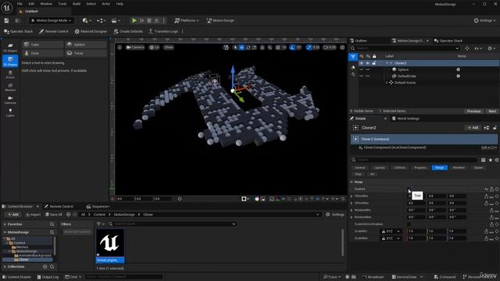Toggle the Range Enabled checkbox
This screenshot has height=281, width=500.
point(409,189)
